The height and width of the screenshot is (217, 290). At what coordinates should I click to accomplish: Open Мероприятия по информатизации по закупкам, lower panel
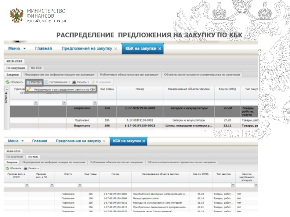pyautogui.click(x=54, y=162)
